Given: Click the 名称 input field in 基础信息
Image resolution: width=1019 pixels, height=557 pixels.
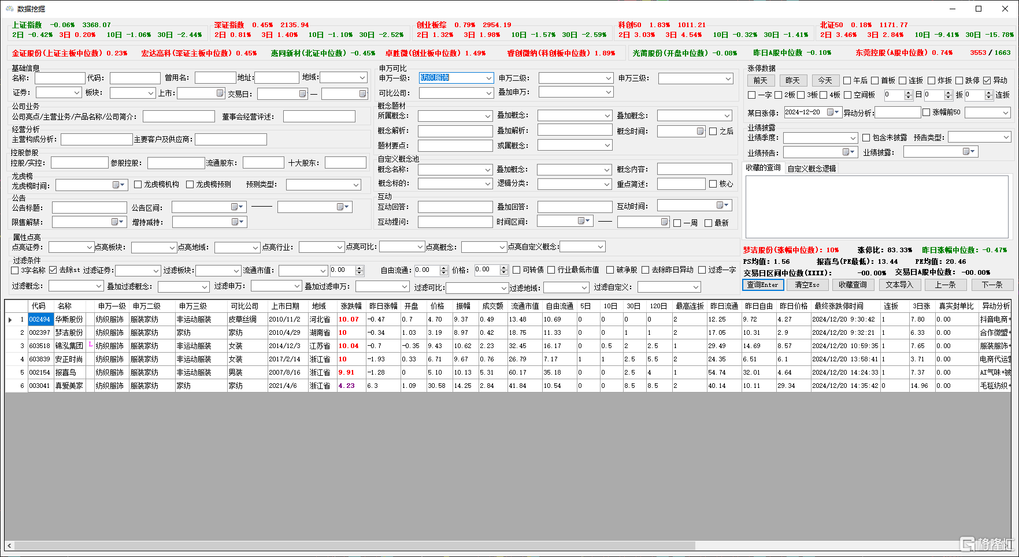Looking at the screenshot, I should 60,78.
